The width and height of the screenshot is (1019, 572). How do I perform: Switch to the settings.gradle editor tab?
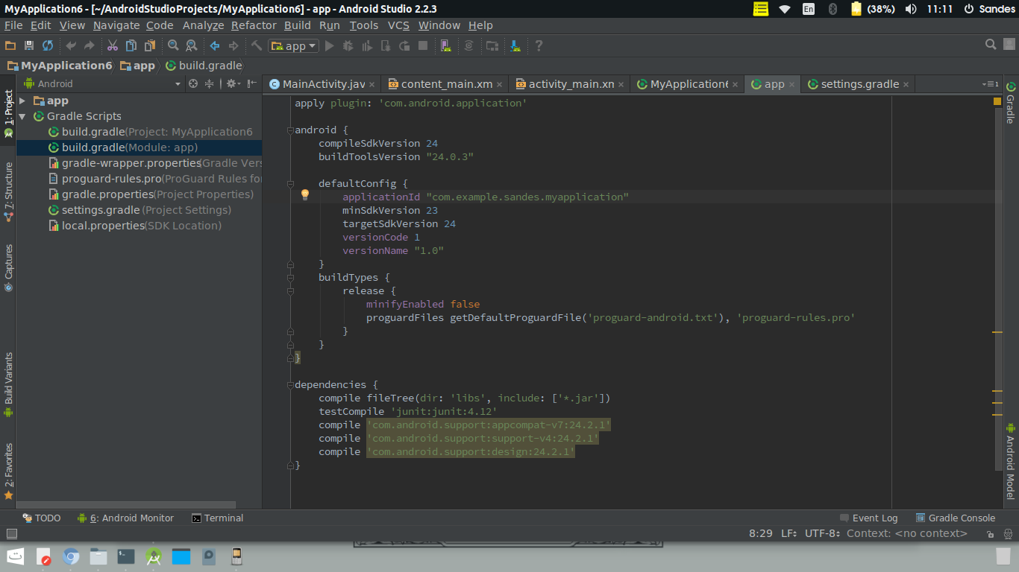(x=859, y=84)
